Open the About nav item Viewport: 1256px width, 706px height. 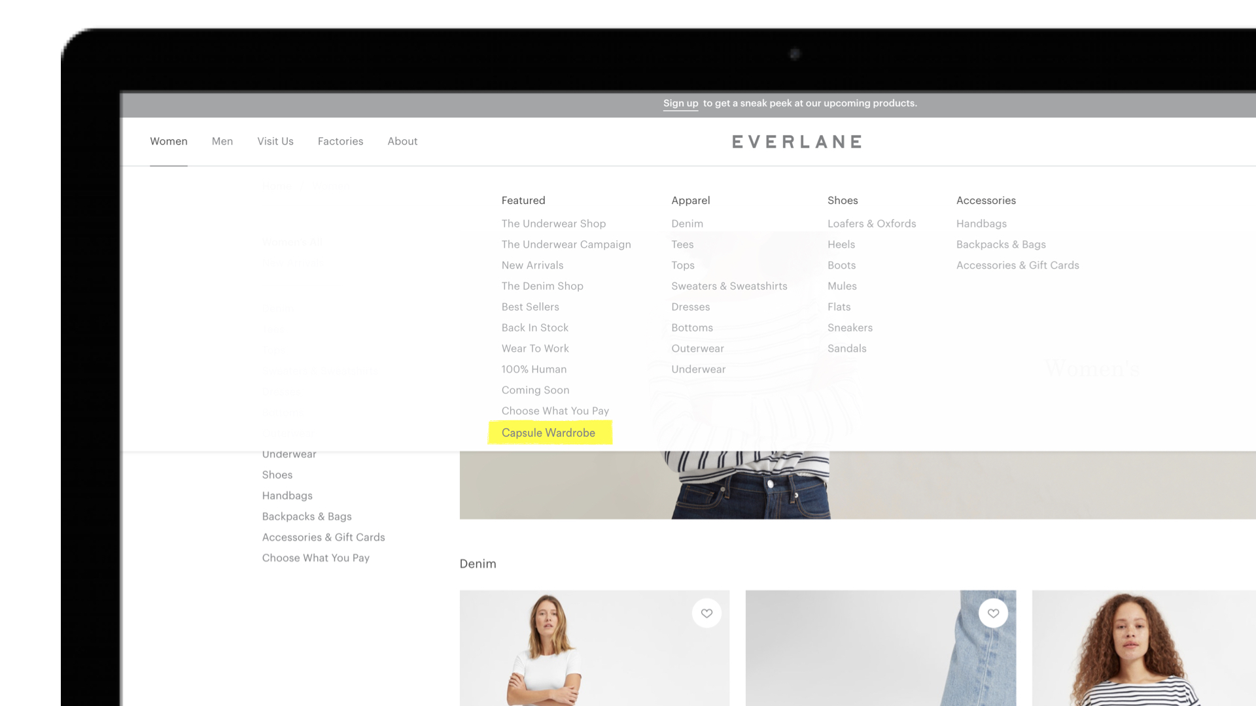click(x=402, y=141)
